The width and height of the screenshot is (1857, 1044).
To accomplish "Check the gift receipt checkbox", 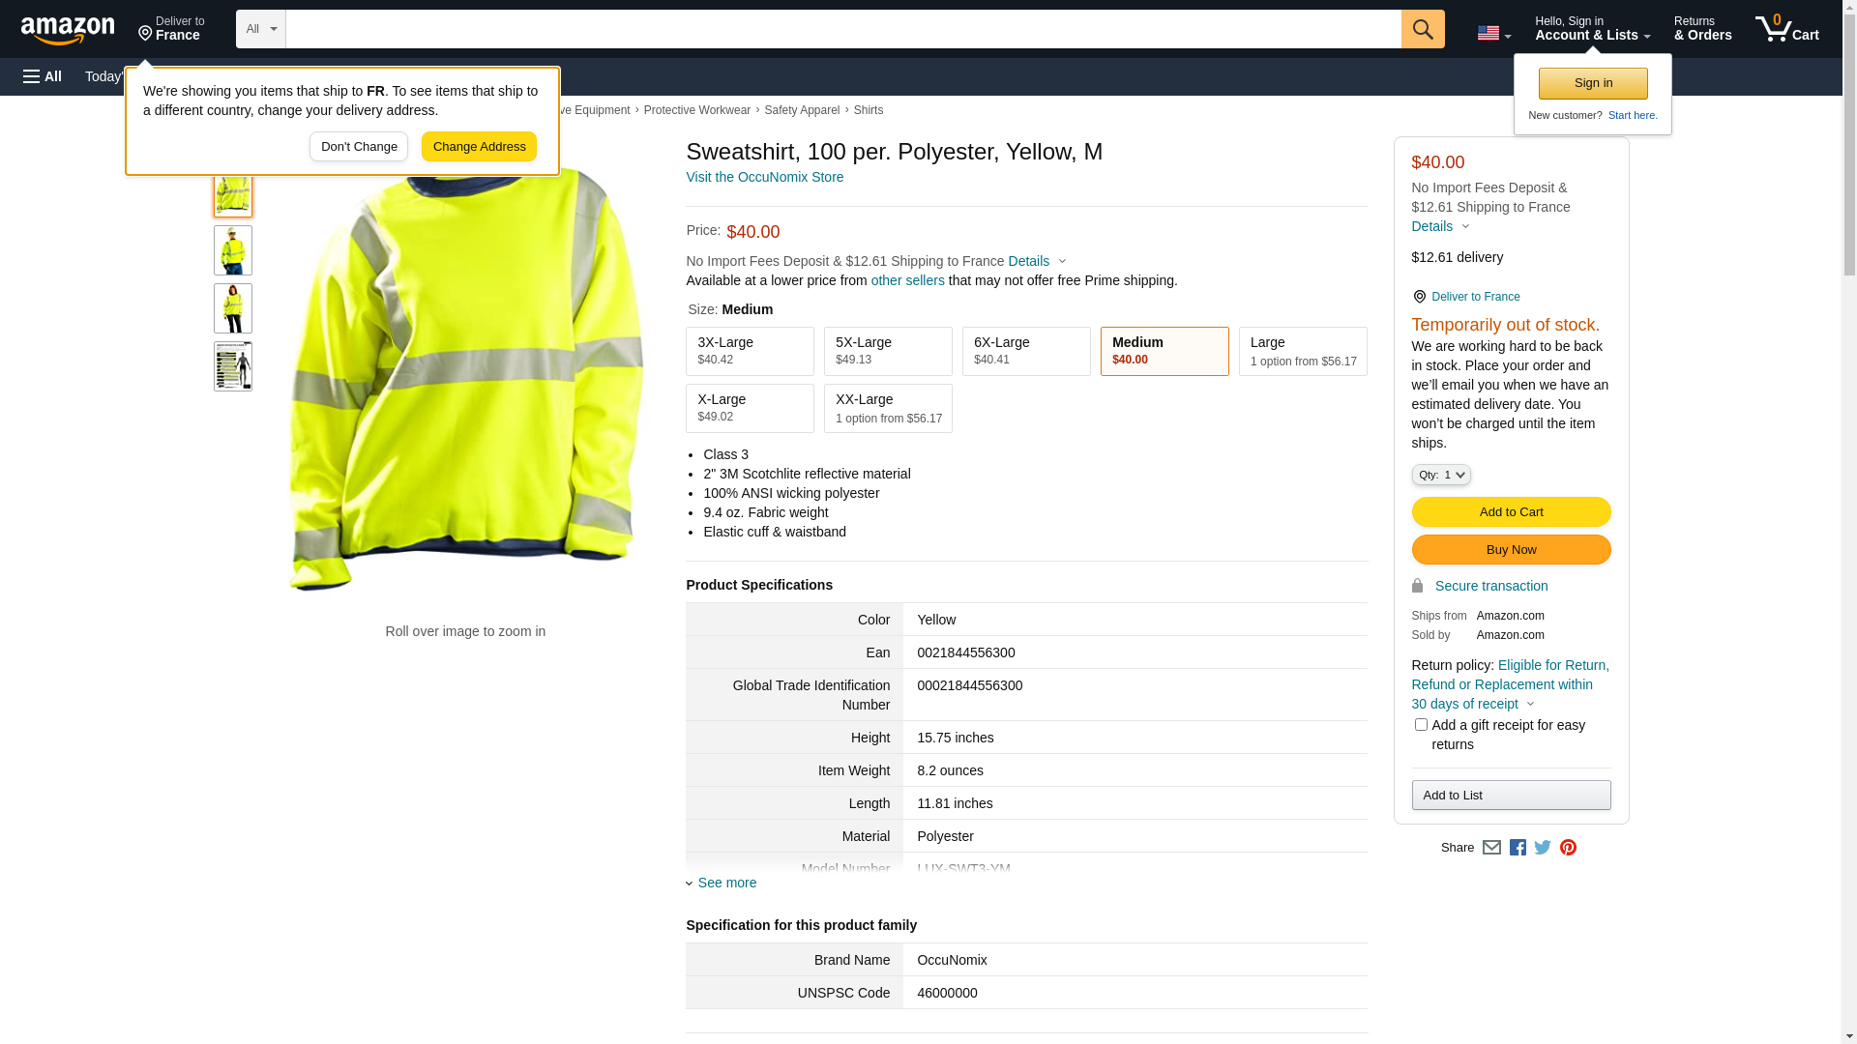I will click(1421, 725).
